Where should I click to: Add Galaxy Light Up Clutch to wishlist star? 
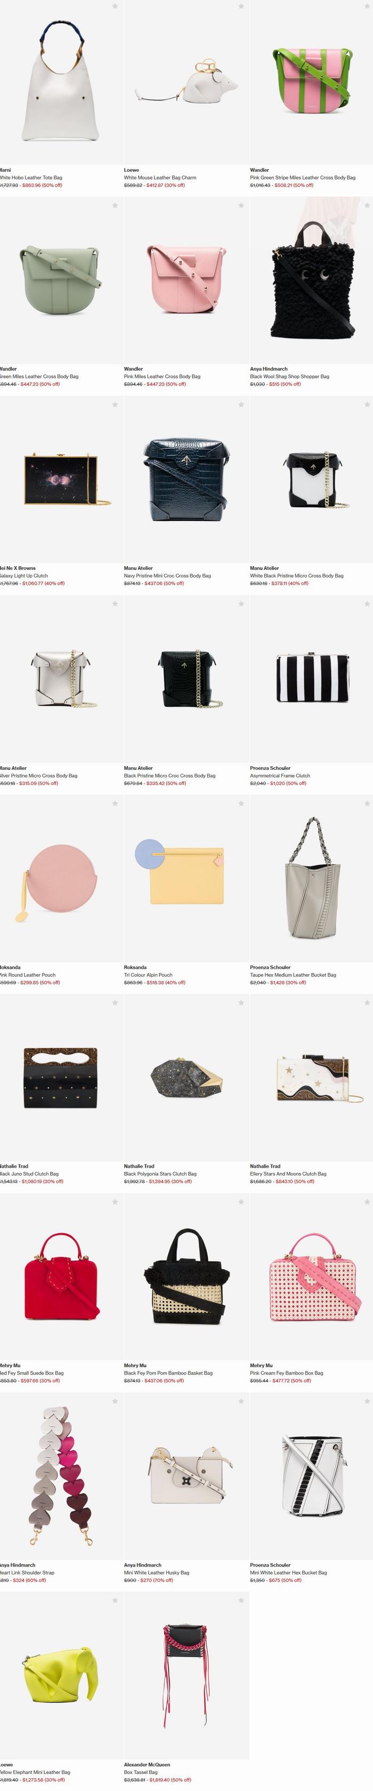pos(115,405)
